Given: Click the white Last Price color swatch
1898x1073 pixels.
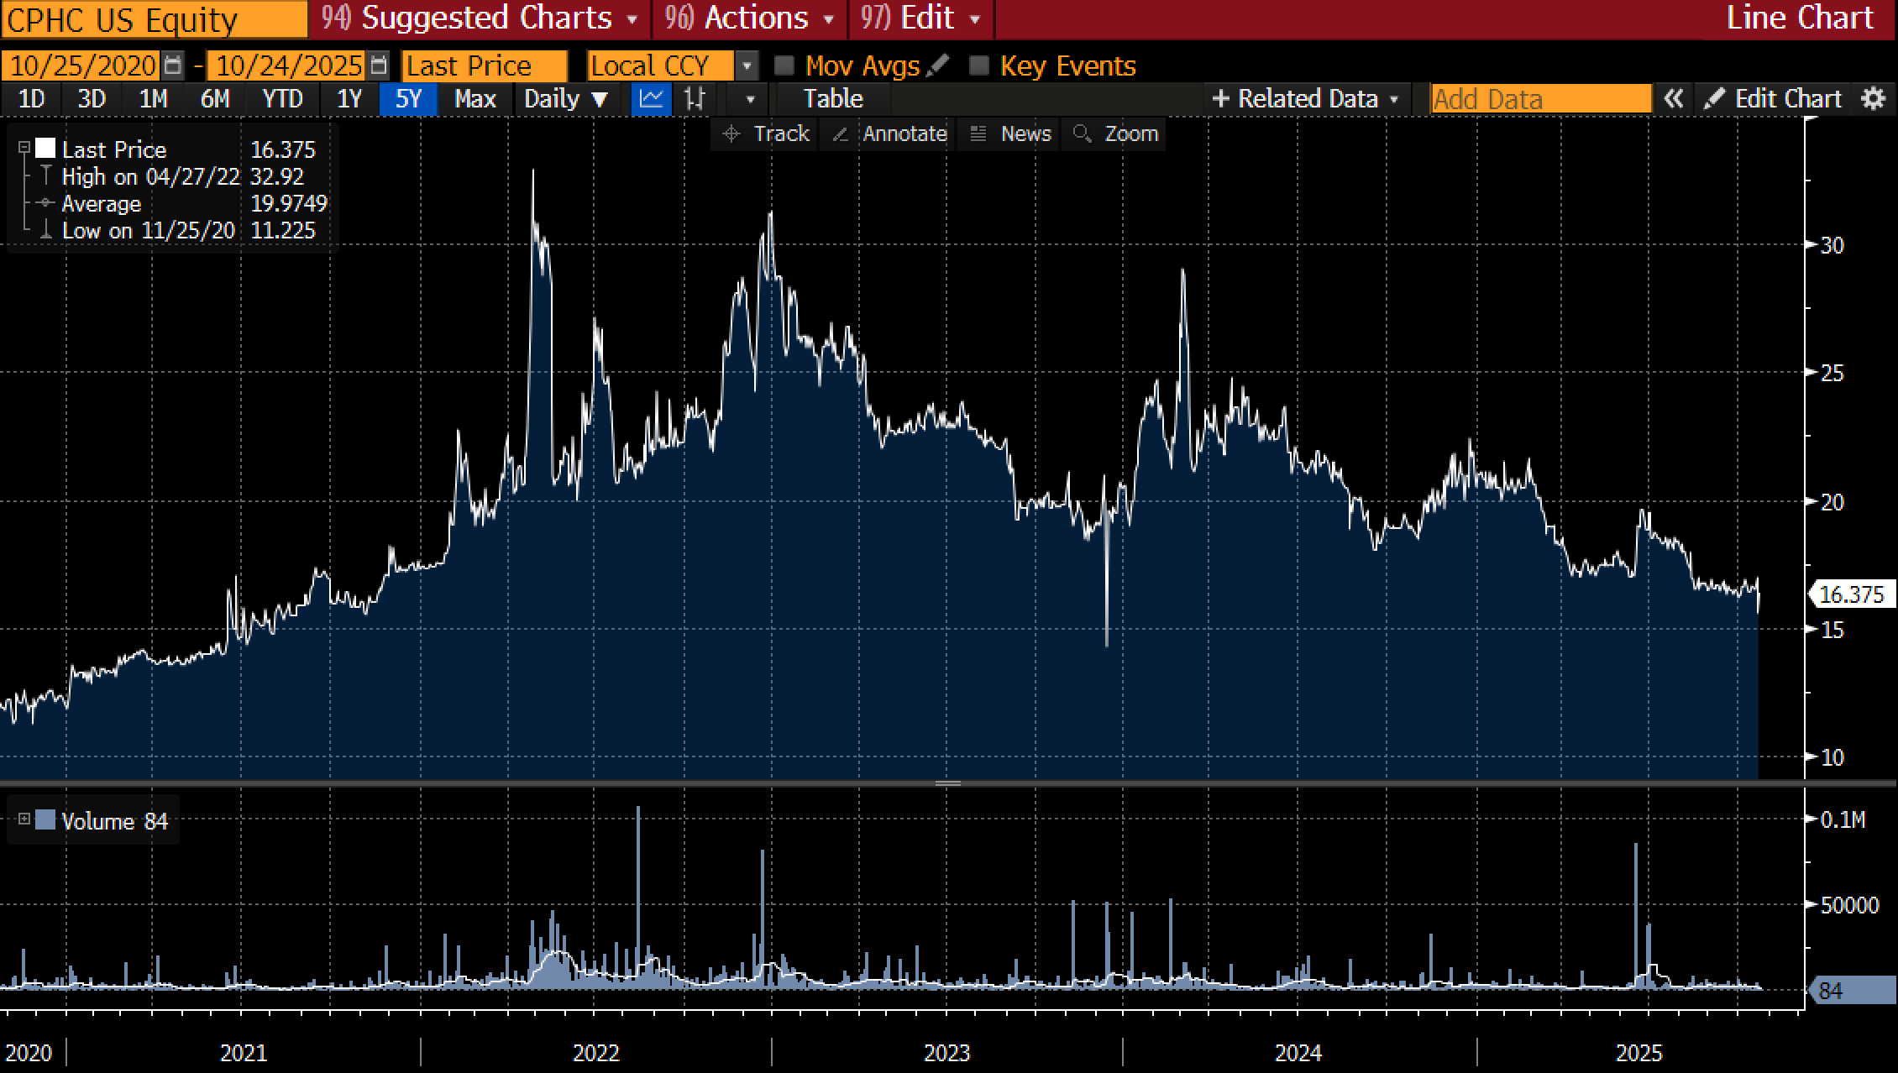Looking at the screenshot, I should [x=45, y=149].
